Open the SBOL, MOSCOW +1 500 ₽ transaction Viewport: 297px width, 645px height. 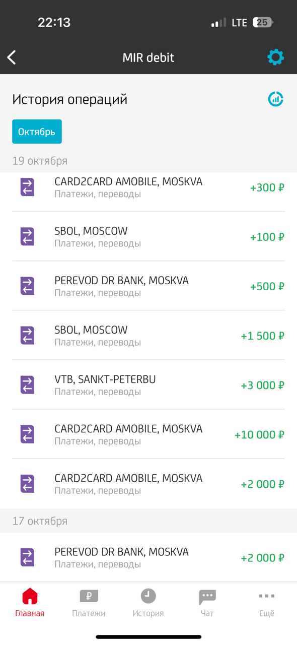click(x=148, y=335)
